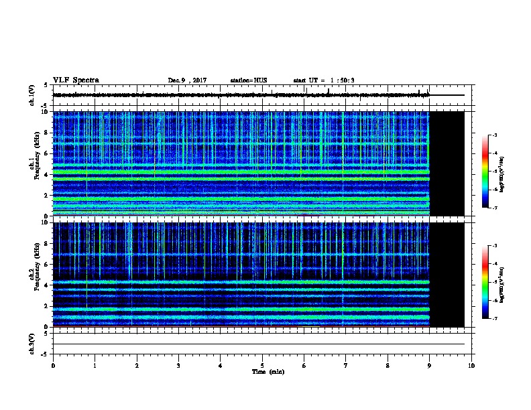This screenshot has width=531, height=410.
Task: Click the log(PSD) label beside ch.2 color bar
Action: point(502,285)
